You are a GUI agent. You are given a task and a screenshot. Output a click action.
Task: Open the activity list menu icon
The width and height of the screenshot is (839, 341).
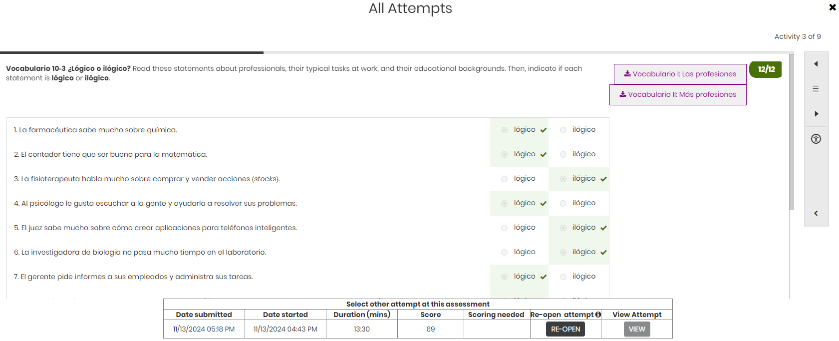816,89
